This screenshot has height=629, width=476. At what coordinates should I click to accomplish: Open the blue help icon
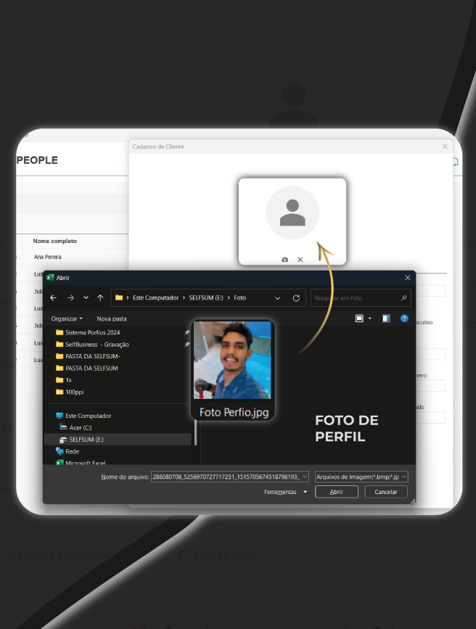coord(404,318)
